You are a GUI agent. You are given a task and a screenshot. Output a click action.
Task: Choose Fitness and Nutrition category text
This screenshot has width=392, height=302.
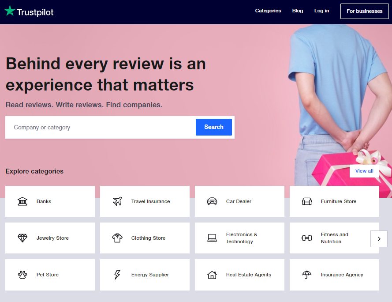pos(334,238)
